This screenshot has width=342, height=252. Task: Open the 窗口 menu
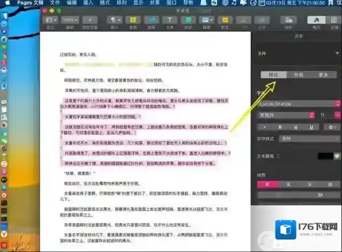pos(172,3)
